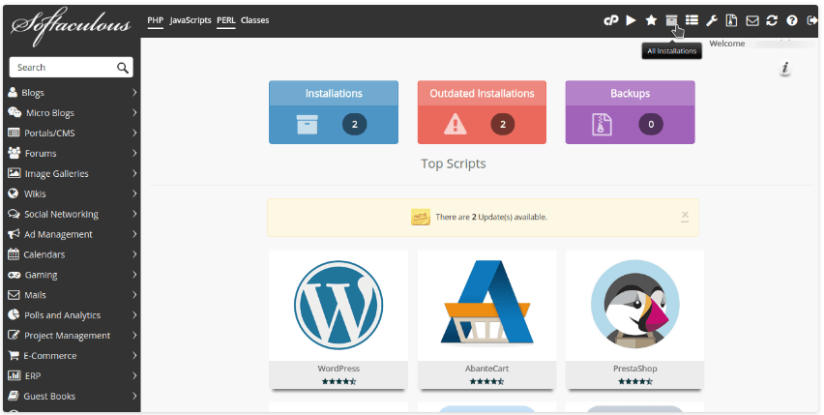Click the Forums people icon
Image resolution: width=824 pixels, height=415 pixels.
coord(15,152)
